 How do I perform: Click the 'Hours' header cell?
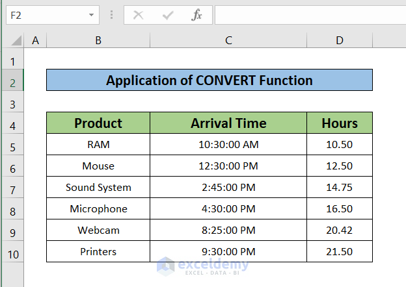click(x=340, y=123)
